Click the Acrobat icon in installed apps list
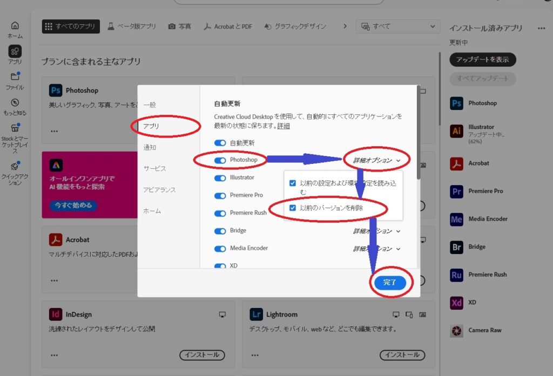Image resolution: width=553 pixels, height=376 pixels. click(x=456, y=163)
